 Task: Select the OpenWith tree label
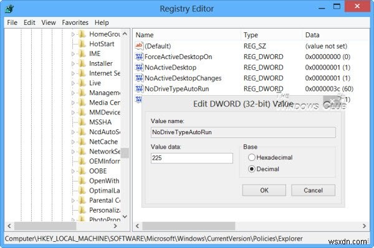click(x=104, y=181)
